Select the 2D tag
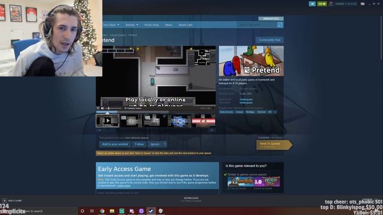Screen dimensions: 383x215 click(270, 112)
